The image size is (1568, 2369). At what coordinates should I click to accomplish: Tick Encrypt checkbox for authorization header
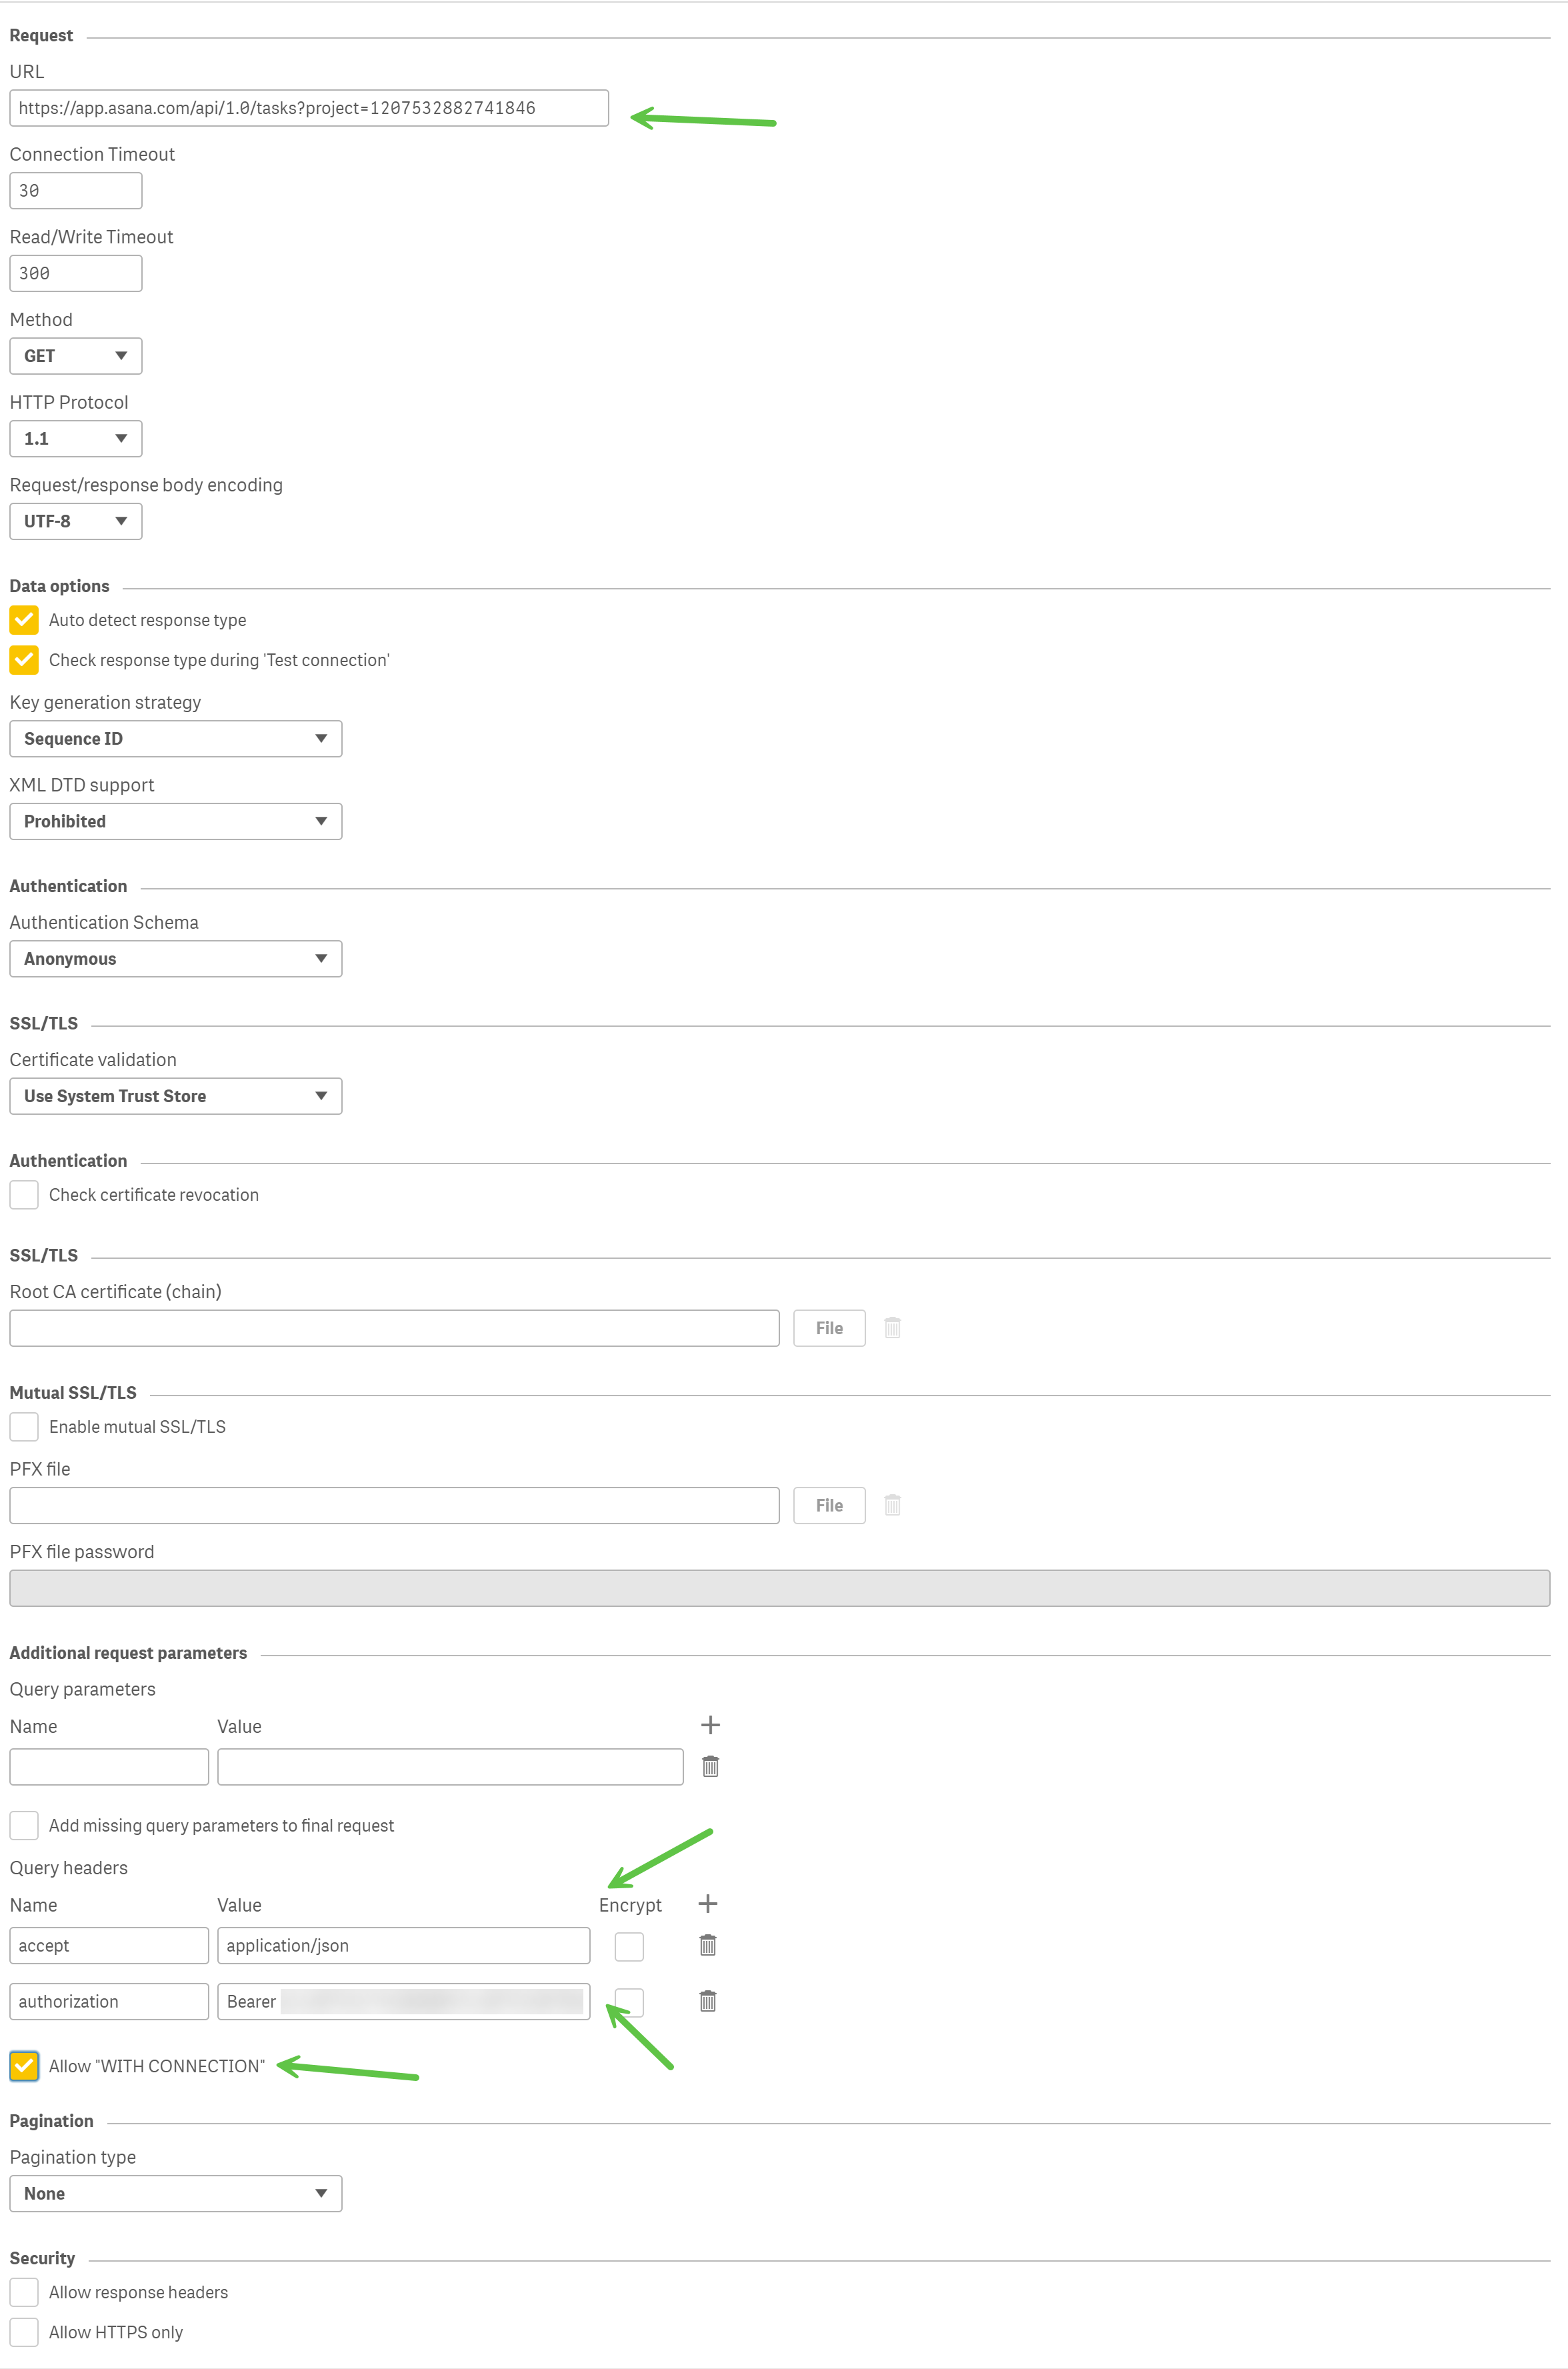pyautogui.click(x=629, y=2002)
